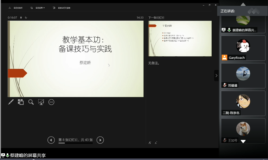Click the magnifier zoom into slide icon

tap(31, 102)
